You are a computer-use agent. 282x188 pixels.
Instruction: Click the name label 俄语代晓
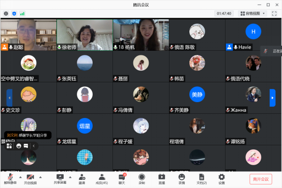click(237, 79)
